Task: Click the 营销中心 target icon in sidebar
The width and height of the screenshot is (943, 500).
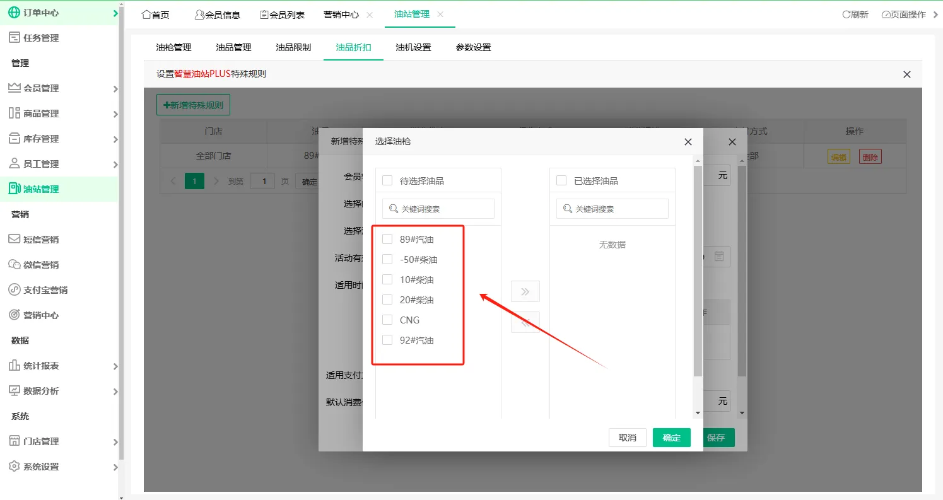Action: tap(14, 315)
